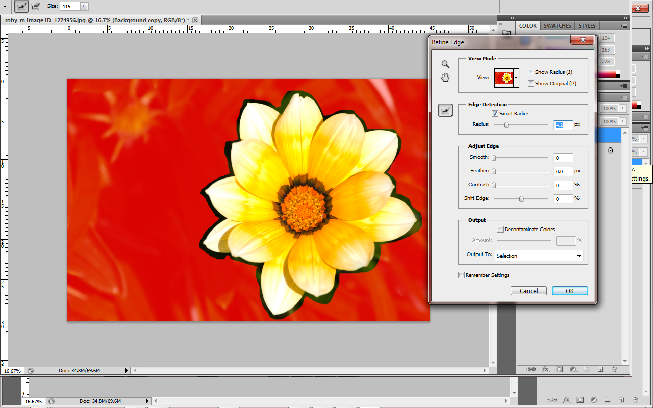Open the Color panel flyout menu icon

(x=624, y=25)
